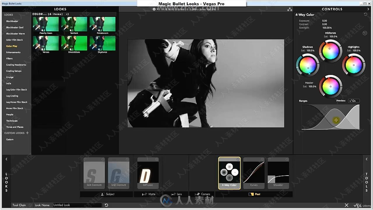This screenshot has height=210, width=373.
Task: Select the Curves tool card
Action: point(254,173)
